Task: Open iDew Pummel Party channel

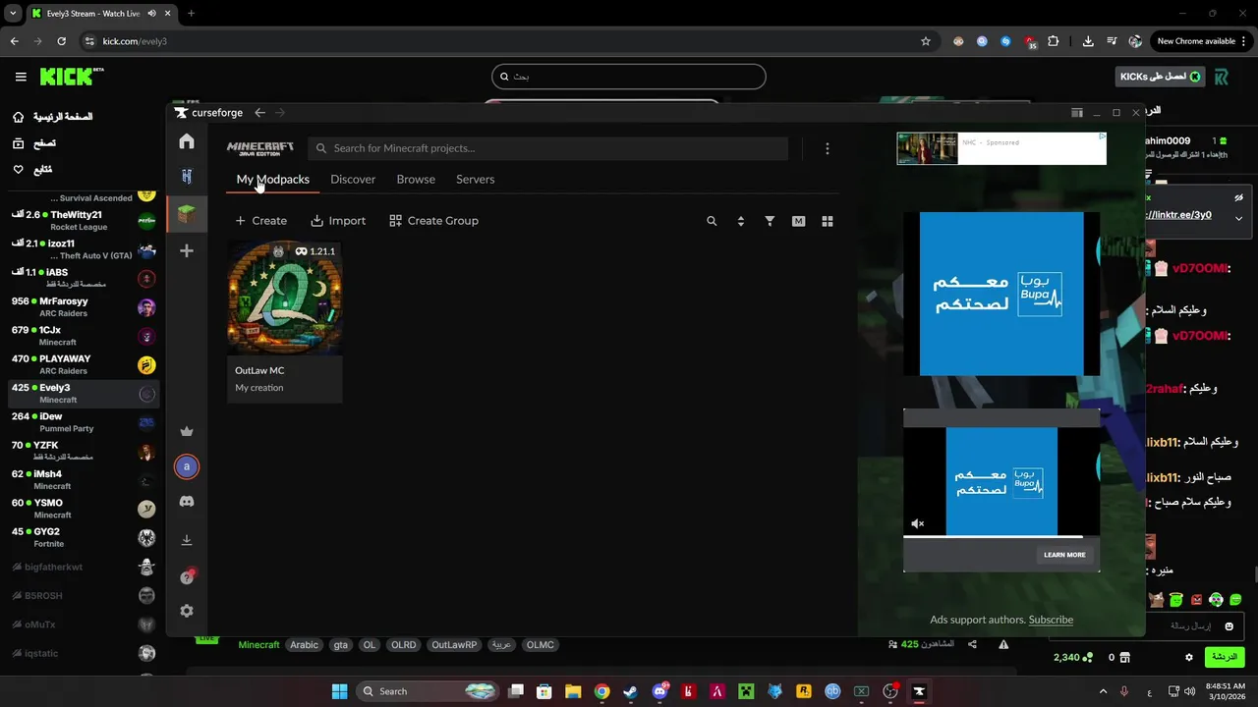Action: tap(84, 422)
